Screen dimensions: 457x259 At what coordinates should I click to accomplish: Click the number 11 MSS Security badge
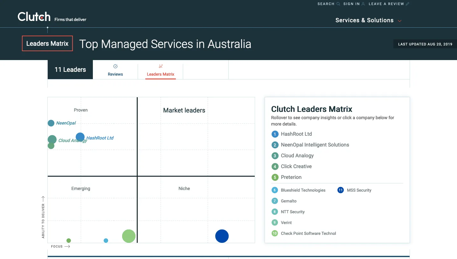pyautogui.click(x=341, y=190)
